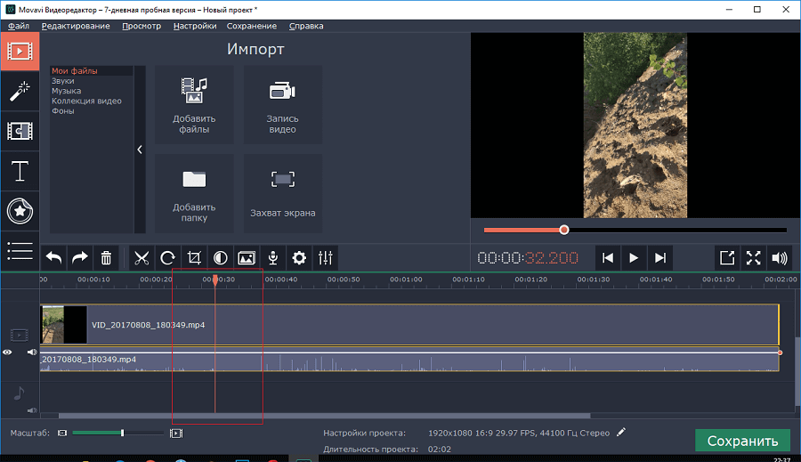This screenshot has height=462, width=801.
Task: Split clip with the scissors tool
Action: point(142,258)
